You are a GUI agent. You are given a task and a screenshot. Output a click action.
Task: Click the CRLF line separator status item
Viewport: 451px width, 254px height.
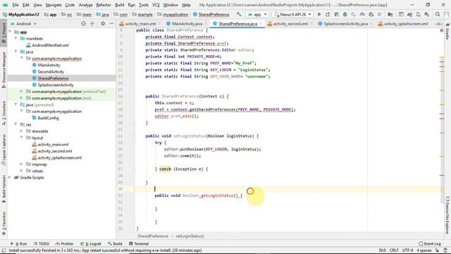(393, 250)
